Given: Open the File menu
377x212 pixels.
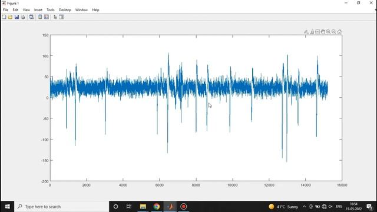Looking at the screenshot, I should coord(5,10).
